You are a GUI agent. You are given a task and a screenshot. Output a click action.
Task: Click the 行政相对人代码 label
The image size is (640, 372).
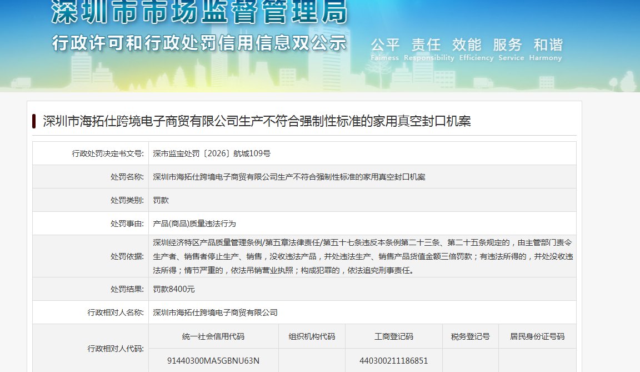tap(116, 348)
